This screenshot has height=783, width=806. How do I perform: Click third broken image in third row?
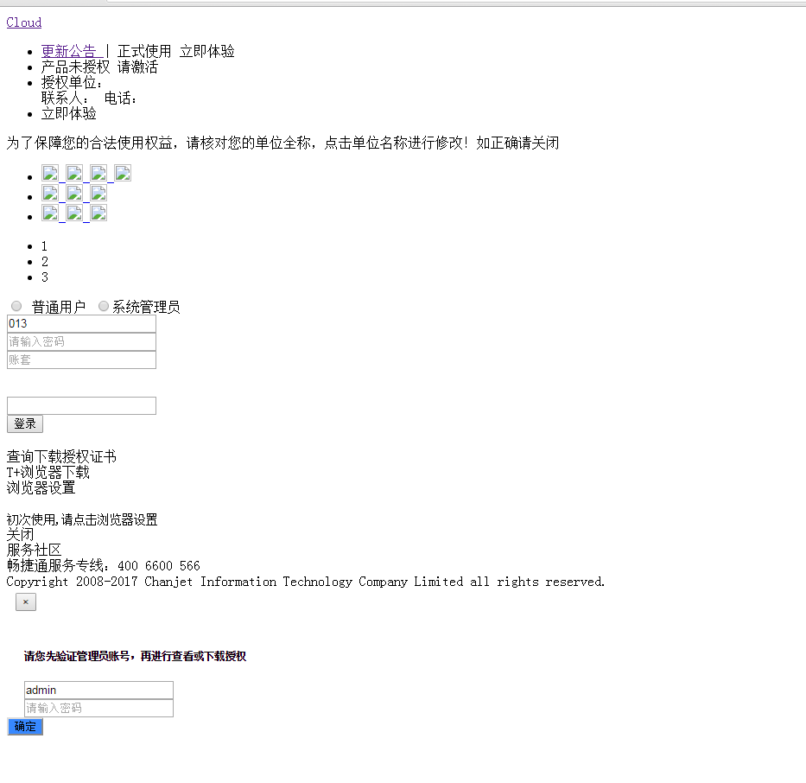[x=98, y=213]
